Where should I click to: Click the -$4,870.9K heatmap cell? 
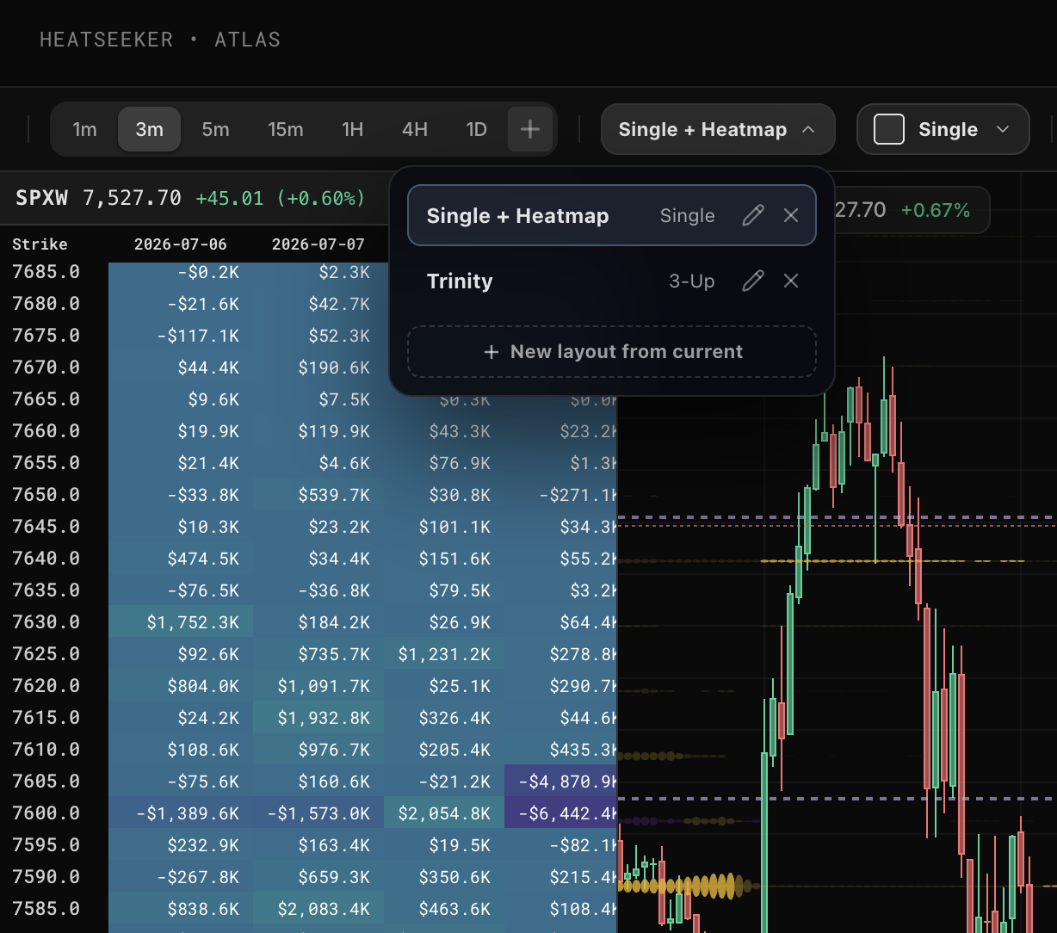(x=561, y=781)
